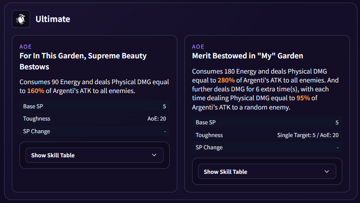Click Base SP row in the 90 Energy skill card

pyautogui.click(x=95, y=106)
